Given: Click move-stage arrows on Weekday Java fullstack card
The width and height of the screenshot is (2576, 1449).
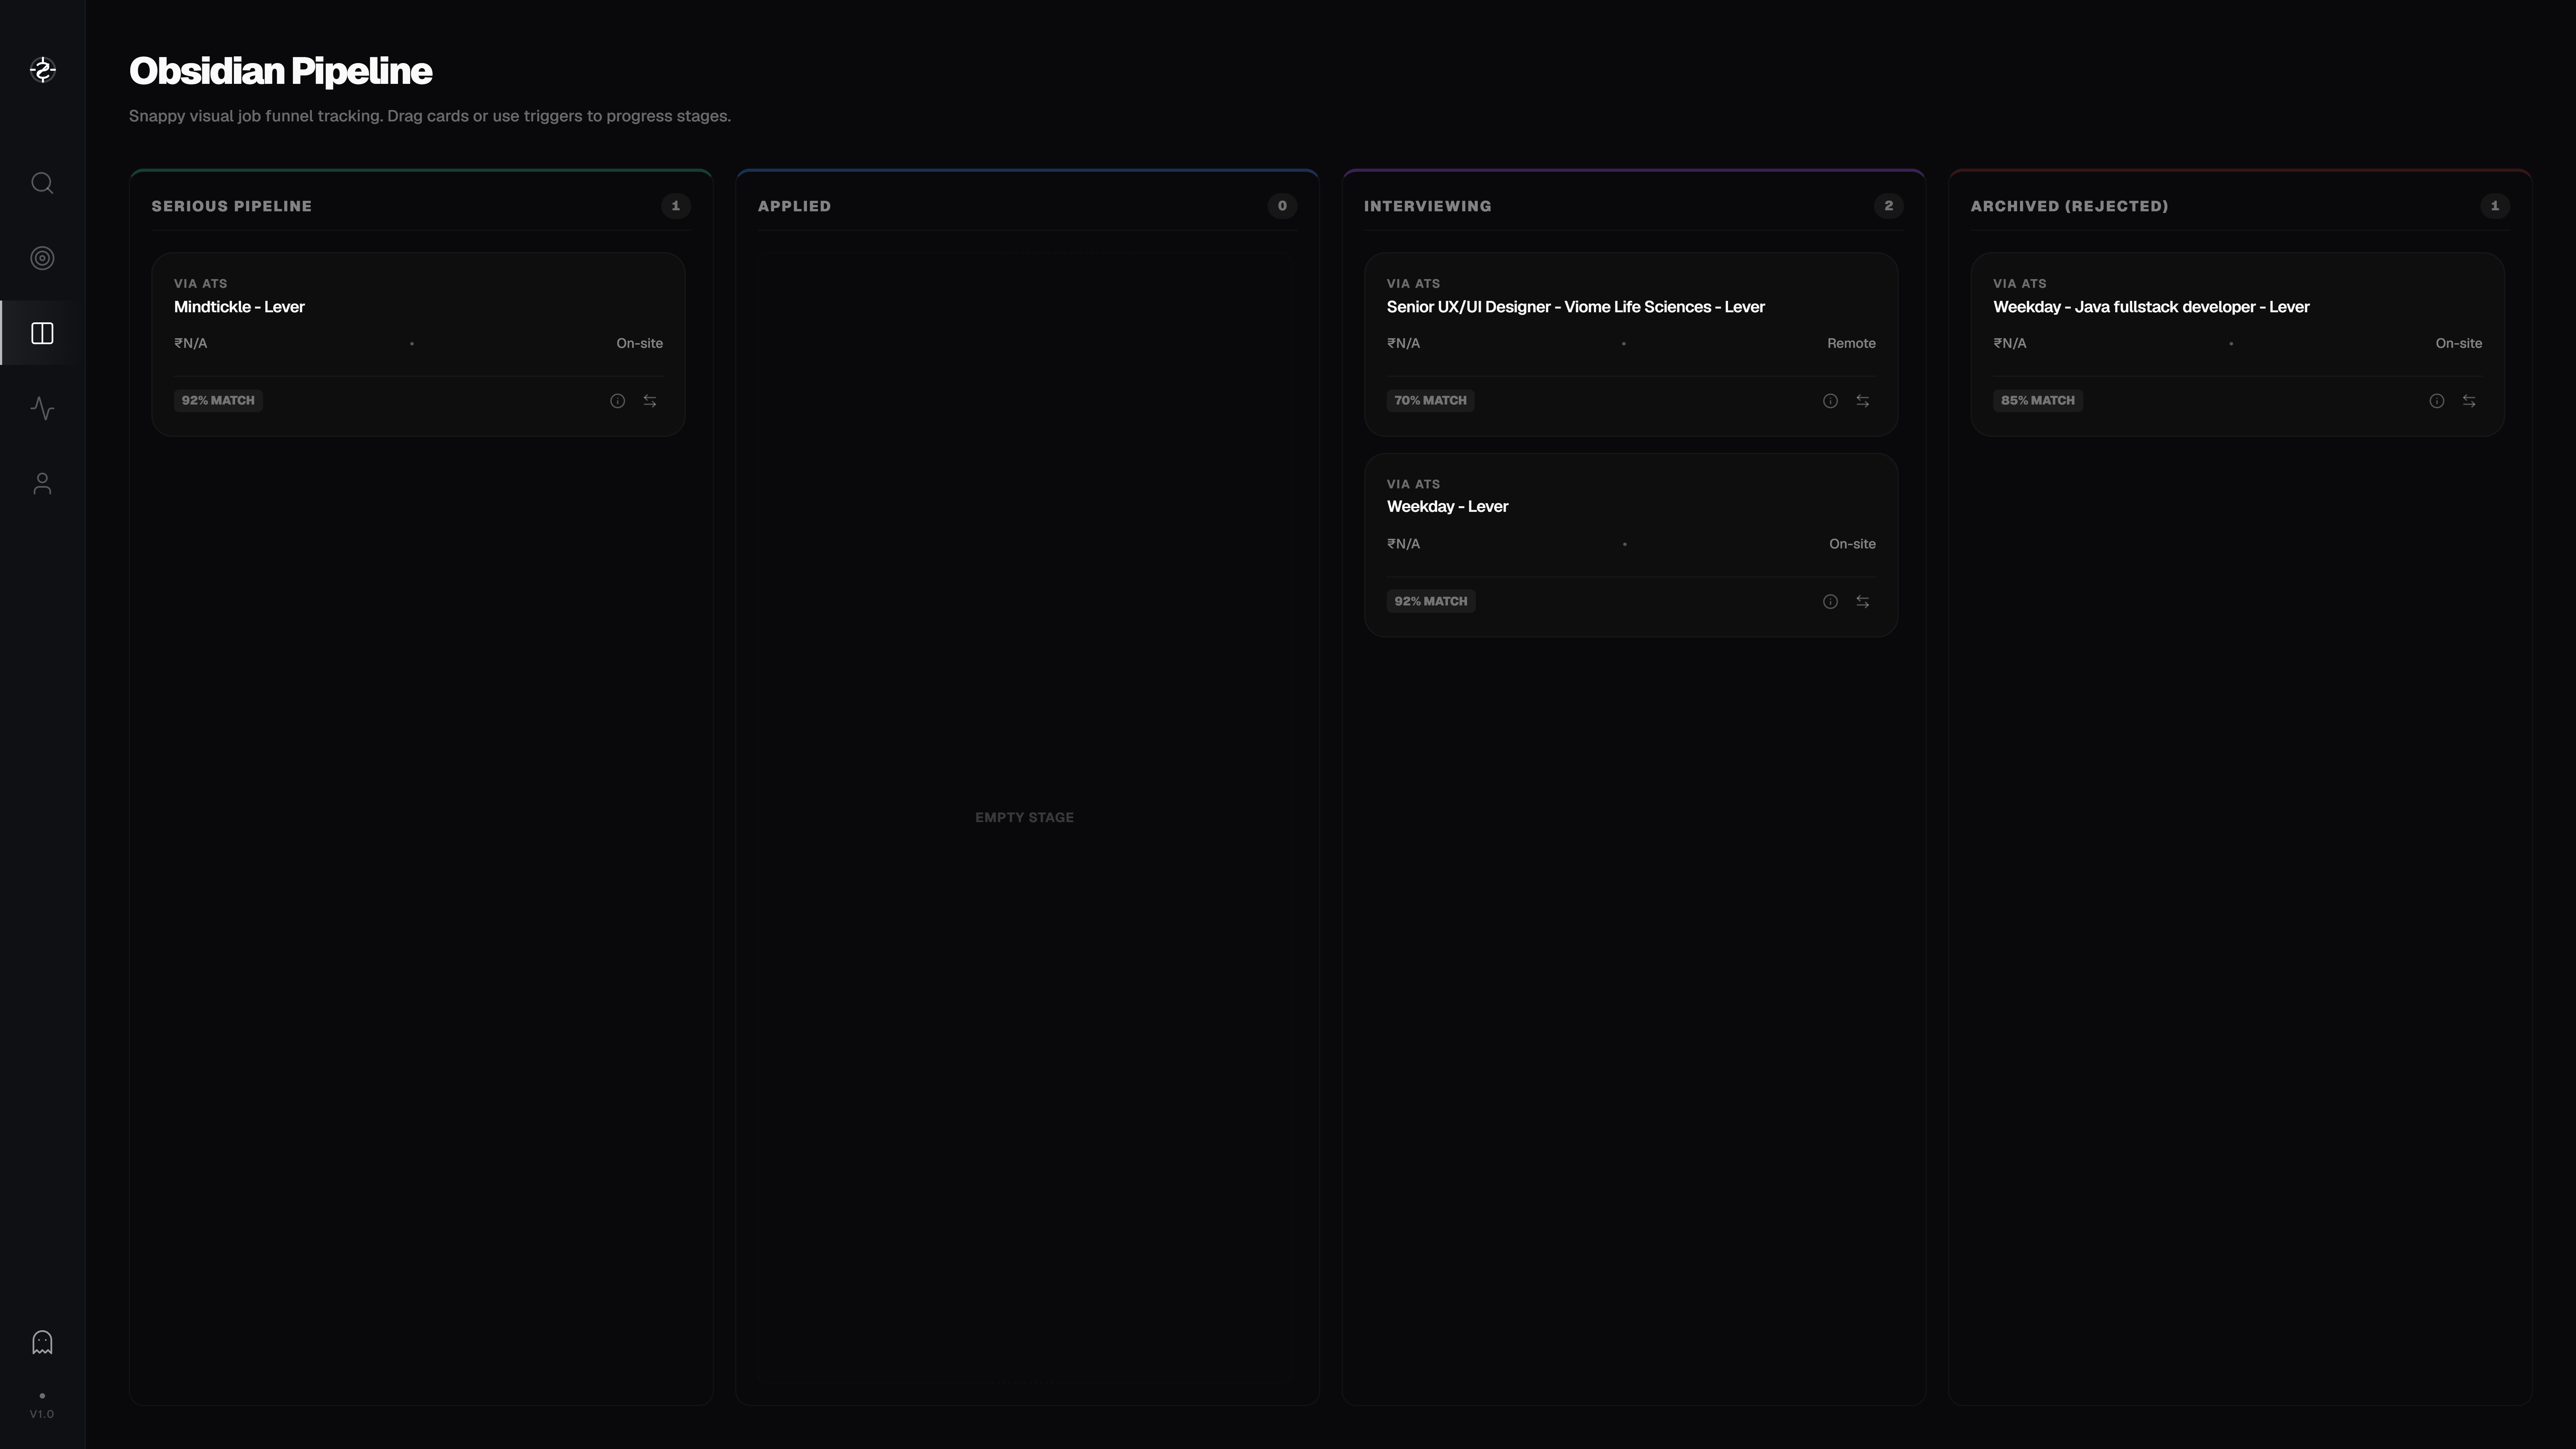Looking at the screenshot, I should (2469, 401).
